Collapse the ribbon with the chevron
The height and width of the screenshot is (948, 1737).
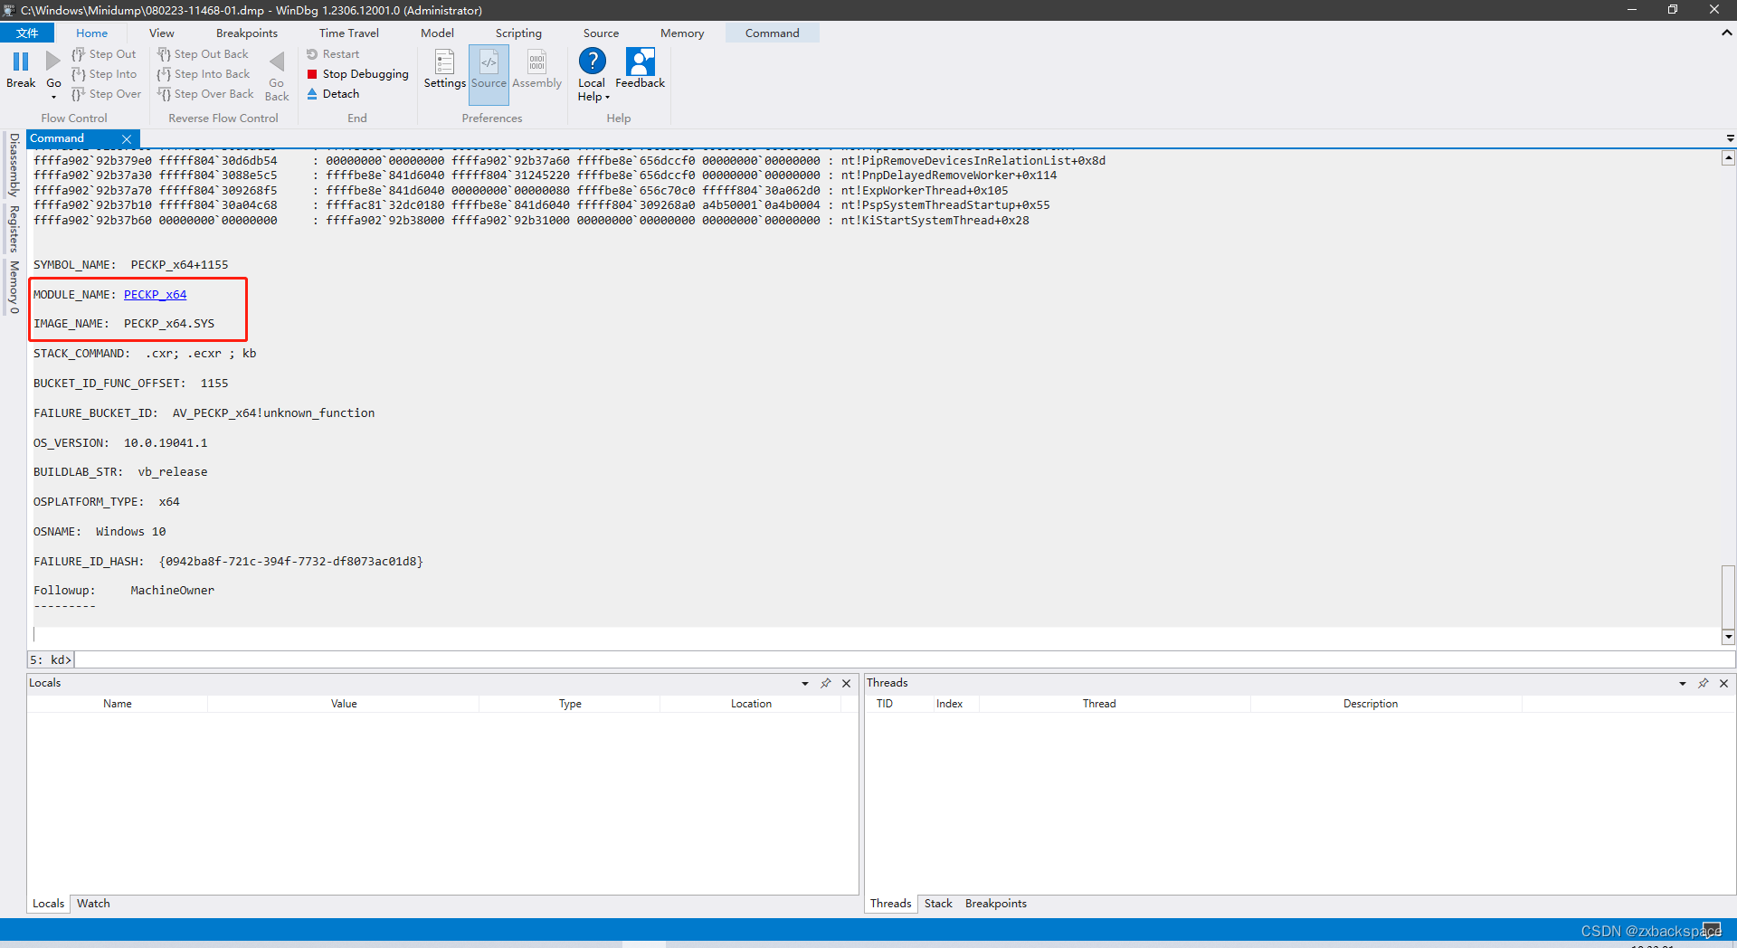pos(1726,33)
